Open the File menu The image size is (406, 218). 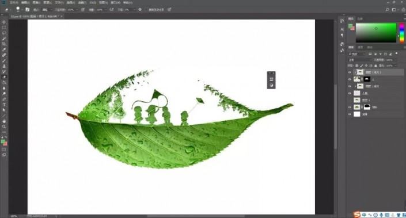point(14,2)
